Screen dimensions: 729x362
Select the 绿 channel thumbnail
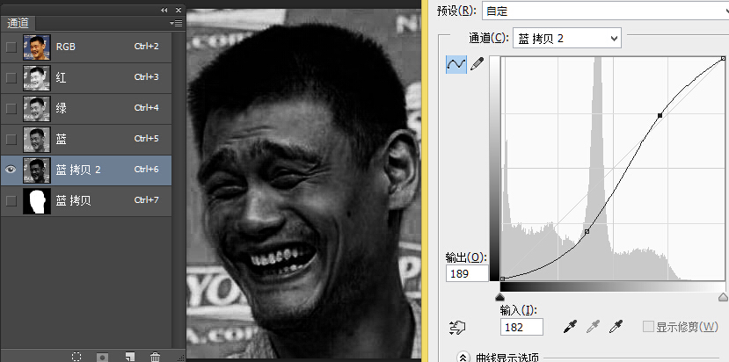37,108
